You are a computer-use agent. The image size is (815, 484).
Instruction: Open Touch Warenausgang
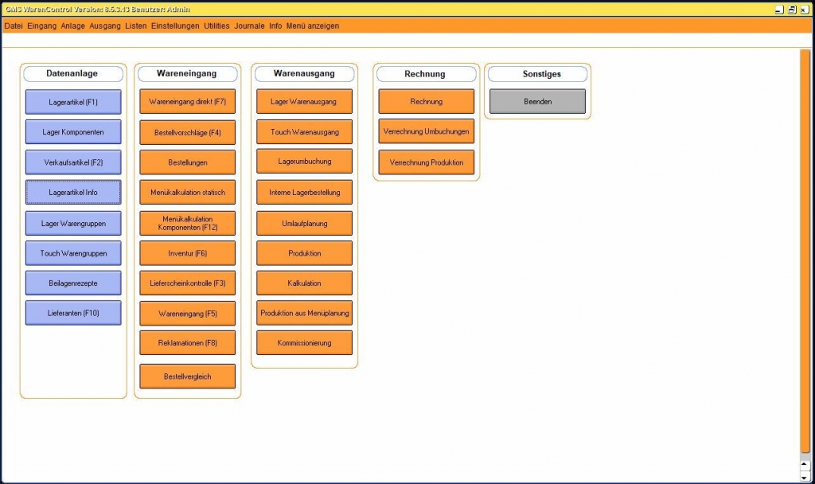(x=303, y=132)
